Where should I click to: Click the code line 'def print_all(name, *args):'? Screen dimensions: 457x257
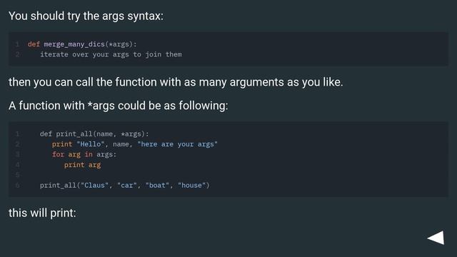pos(94,134)
